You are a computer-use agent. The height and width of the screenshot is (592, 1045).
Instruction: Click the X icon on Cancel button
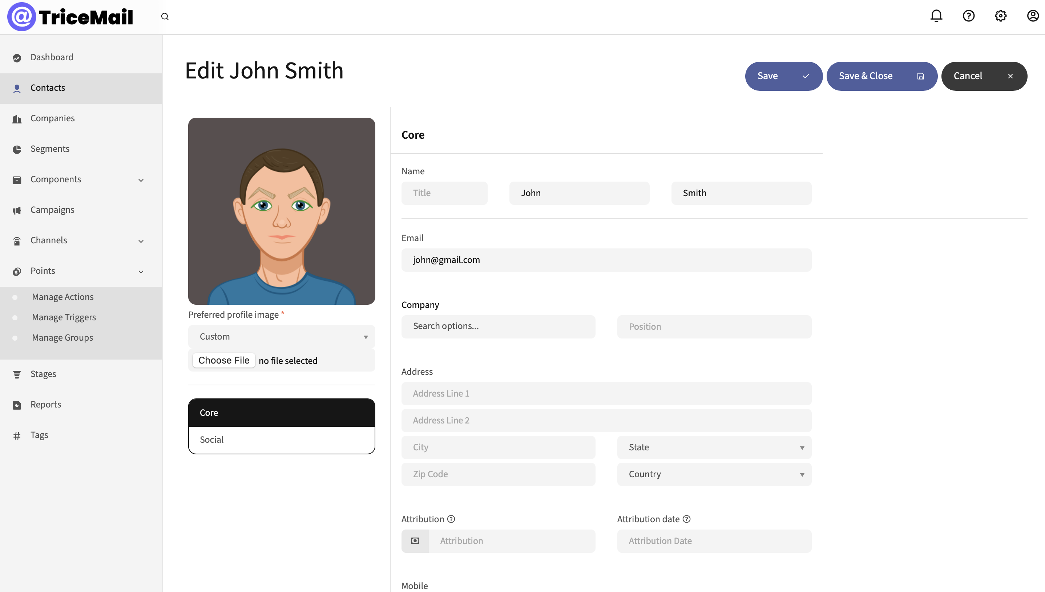1010,76
